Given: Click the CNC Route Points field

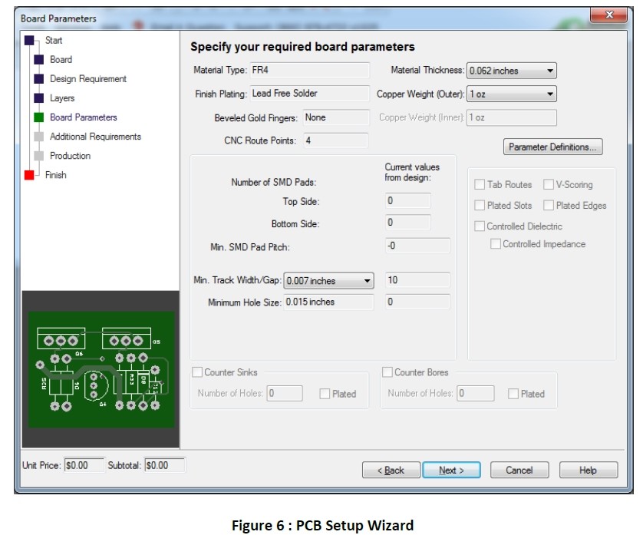Looking at the screenshot, I should coord(335,140).
